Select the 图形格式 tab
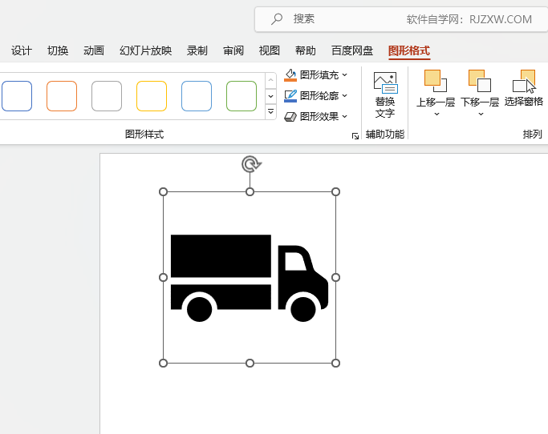 click(409, 50)
